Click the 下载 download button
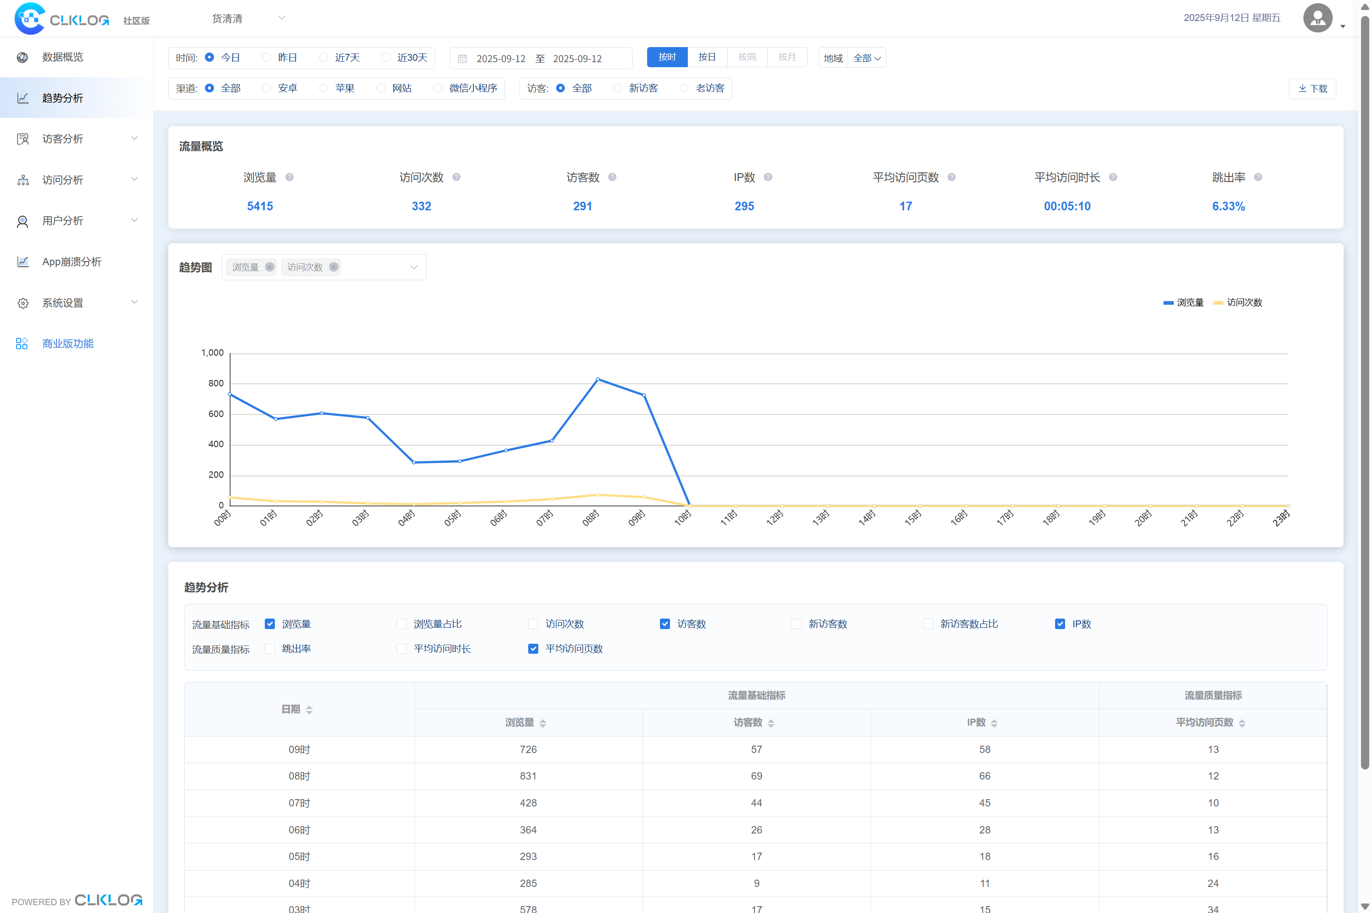Screen dimensions: 1372x913 (1312, 89)
